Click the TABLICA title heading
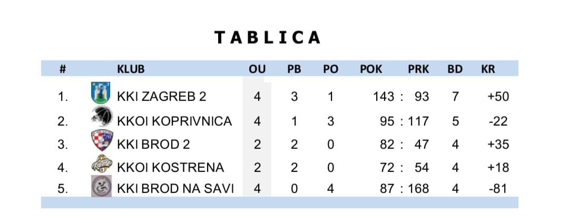569x223 pixels. (268, 37)
